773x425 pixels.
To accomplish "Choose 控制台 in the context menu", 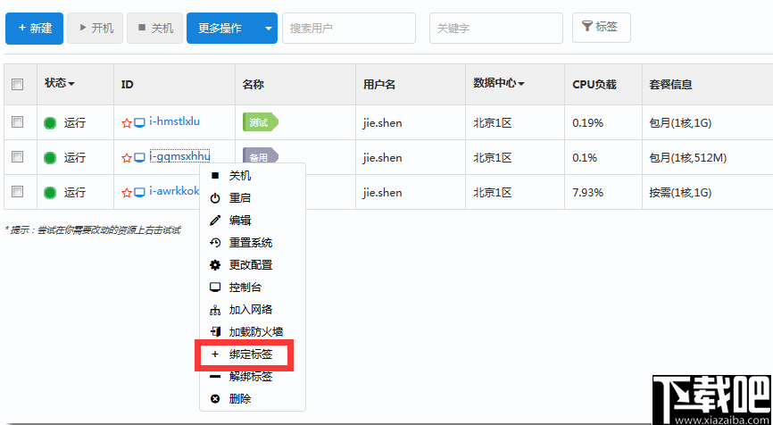I will click(252, 287).
